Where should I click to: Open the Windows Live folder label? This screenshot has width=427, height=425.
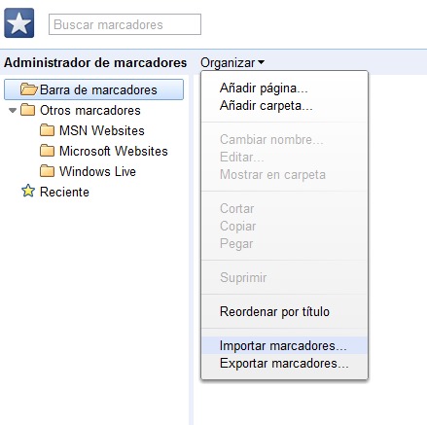(x=97, y=171)
